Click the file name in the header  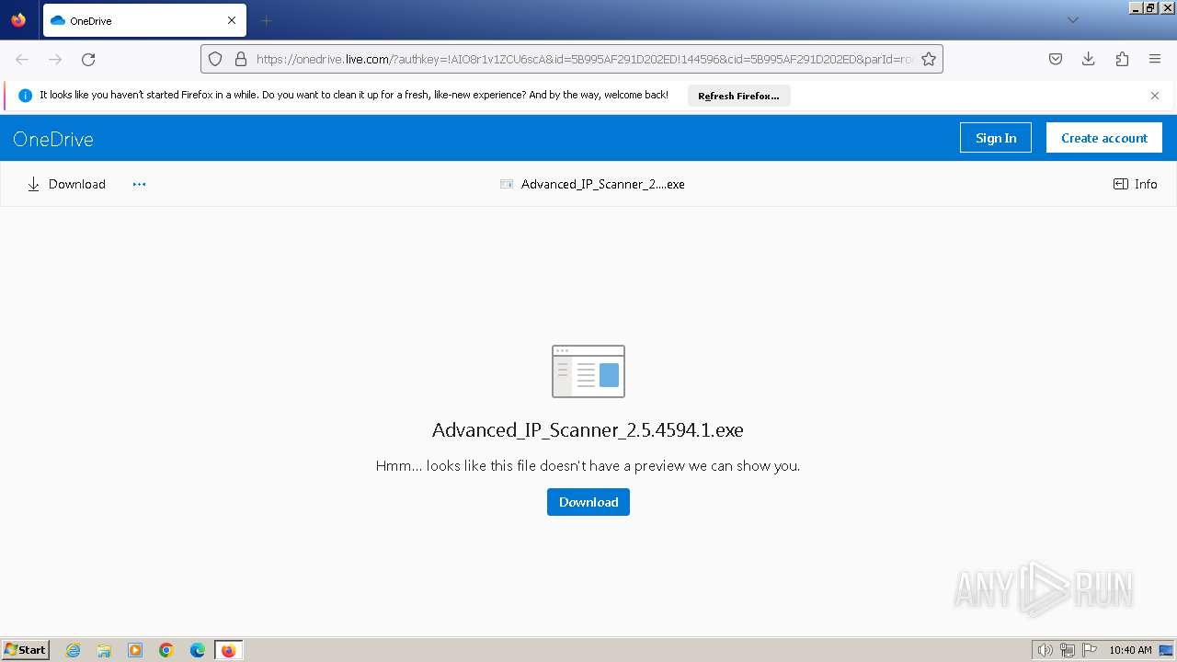pyautogui.click(x=603, y=184)
